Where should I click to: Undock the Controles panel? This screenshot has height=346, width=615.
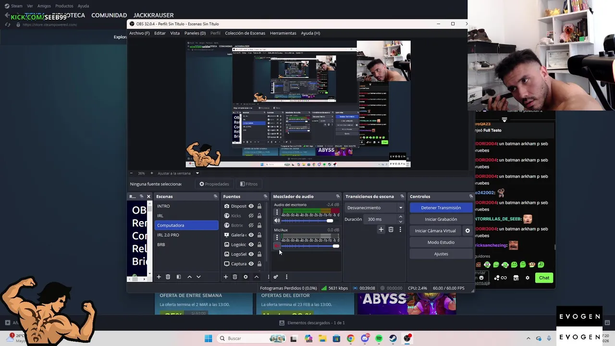tap(471, 197)
